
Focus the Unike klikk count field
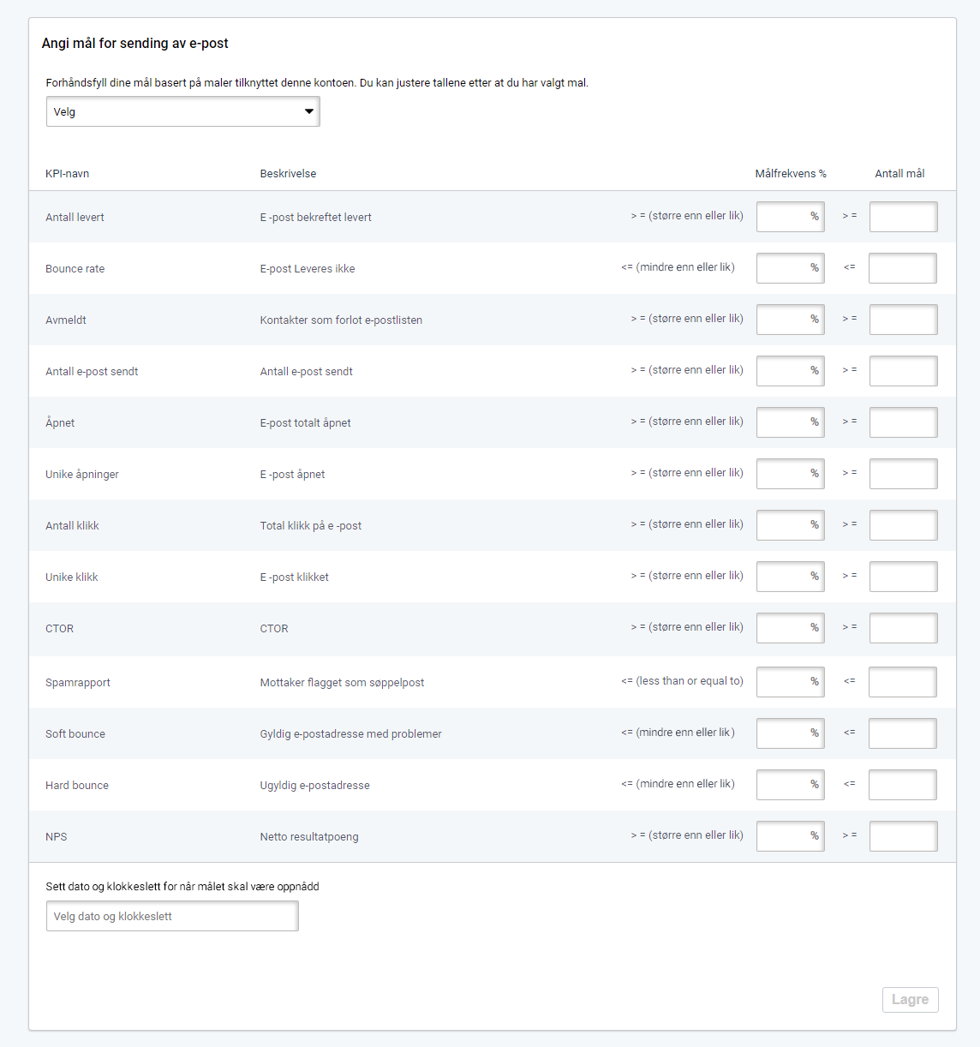coord(903,577)
